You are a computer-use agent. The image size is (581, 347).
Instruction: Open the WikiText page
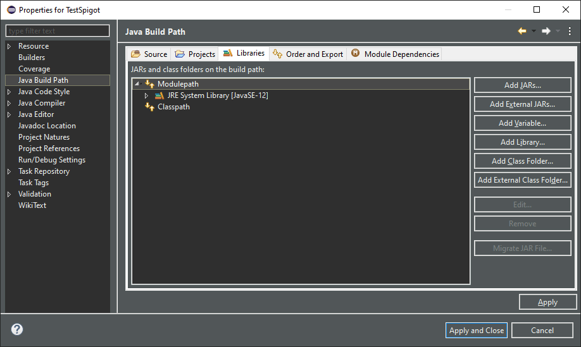click(32, 205)
